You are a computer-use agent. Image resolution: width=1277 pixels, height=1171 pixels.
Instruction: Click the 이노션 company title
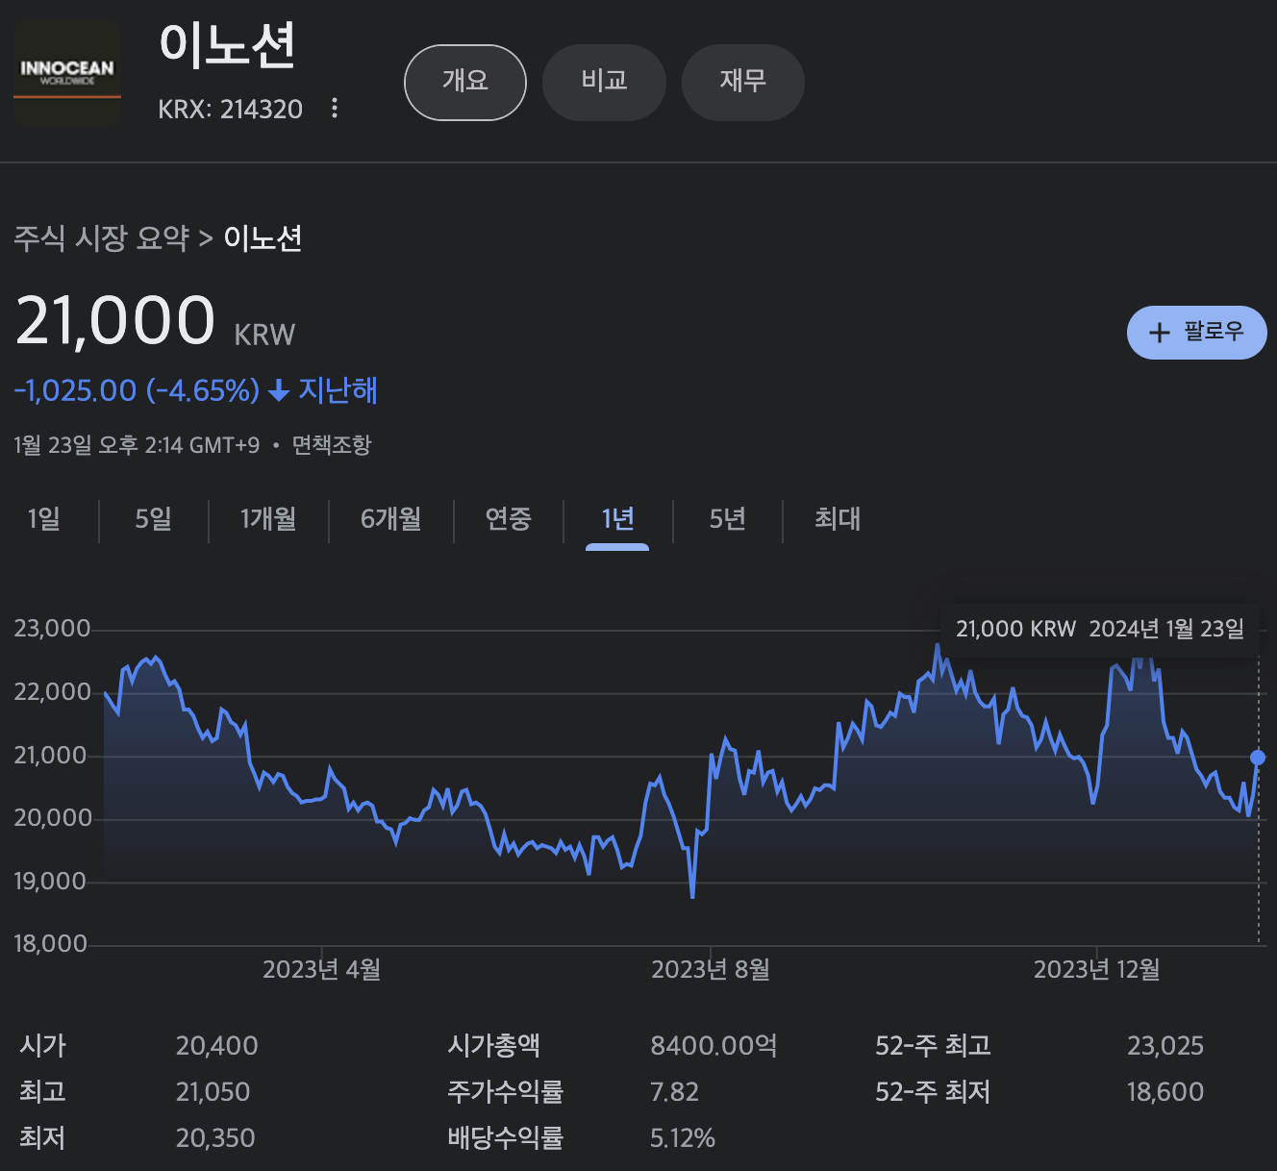click(228, 45)
